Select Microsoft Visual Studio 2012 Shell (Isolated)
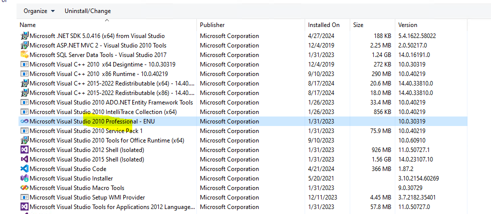The width and height of the screenshot is (491, 214). coord(87,150)
